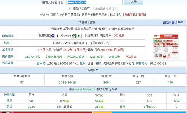
Task: Click the 搜索引擎 column header
Action: pos(9,95)
